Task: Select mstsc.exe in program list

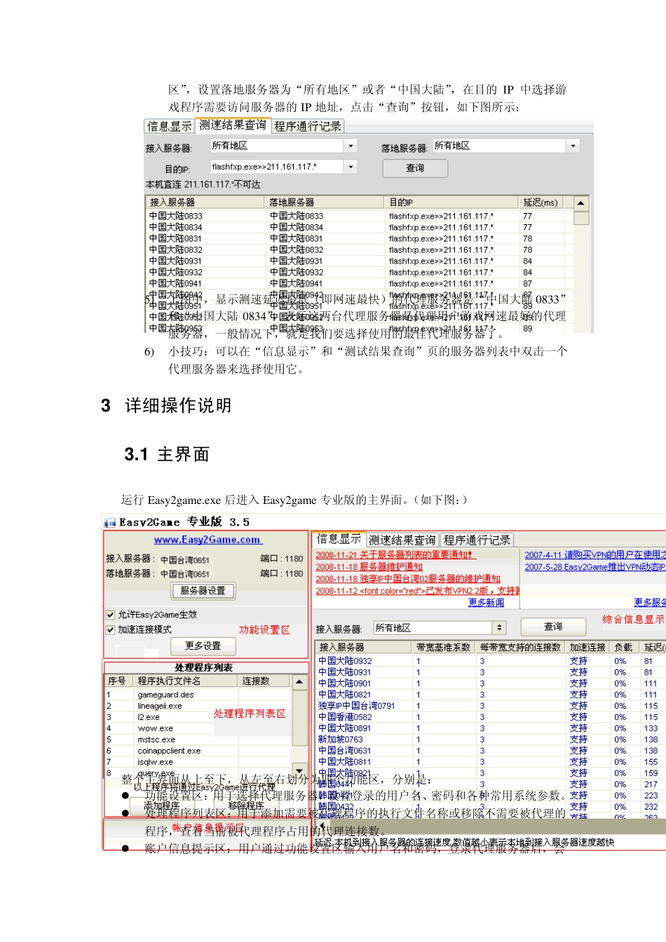Action: click(198, 739)
